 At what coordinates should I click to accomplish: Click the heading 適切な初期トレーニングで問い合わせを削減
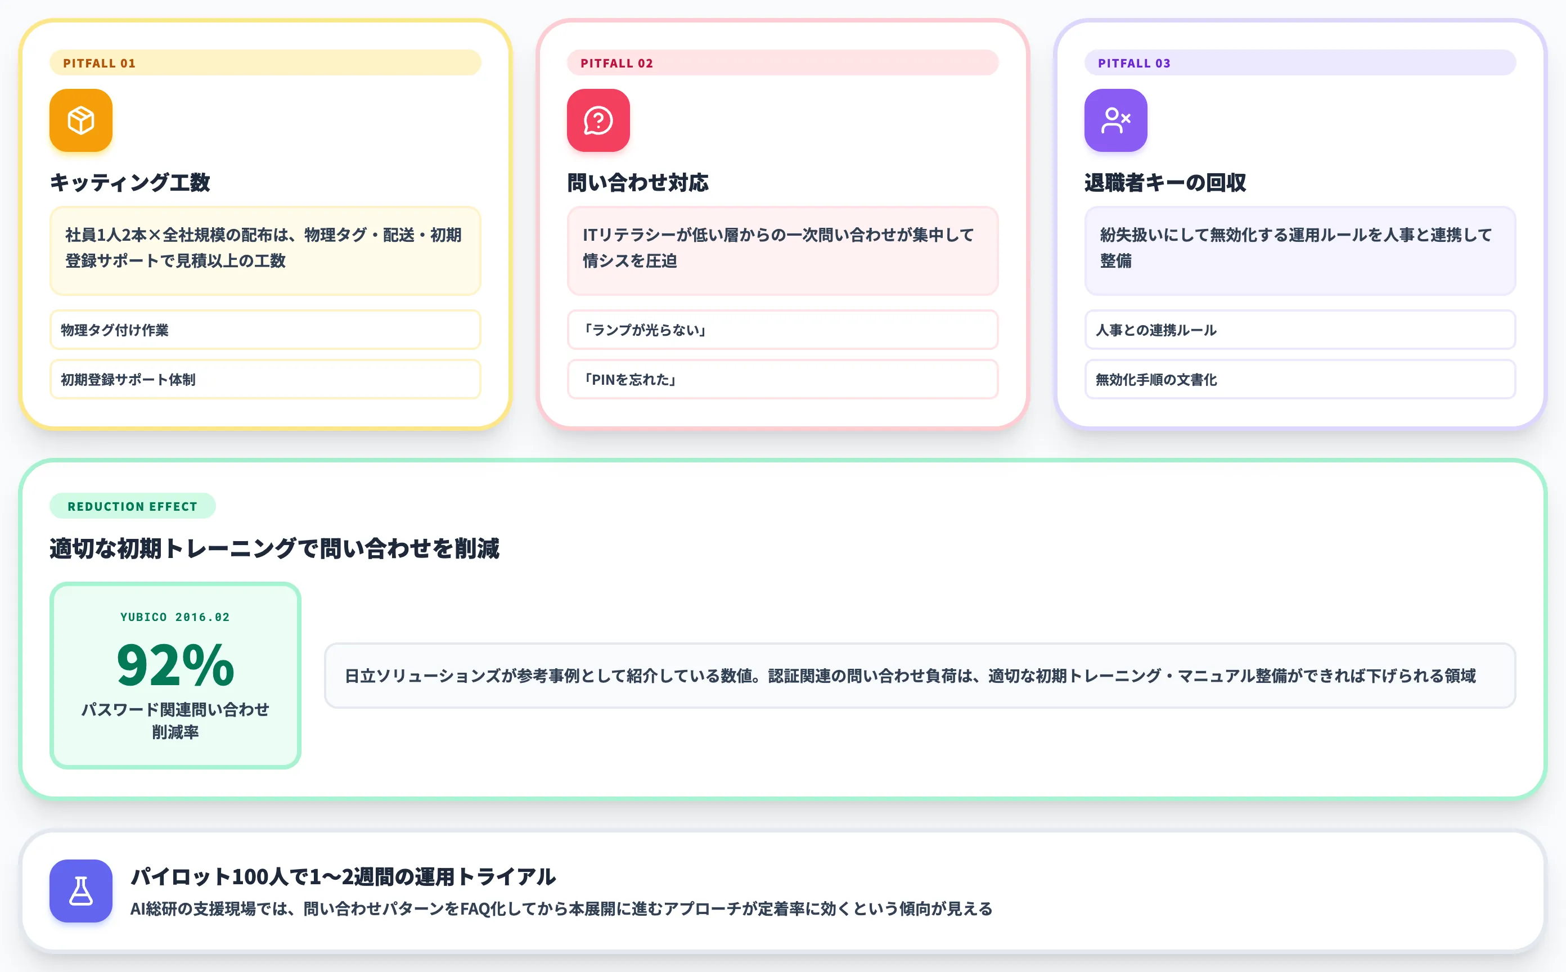click(274, 548)
